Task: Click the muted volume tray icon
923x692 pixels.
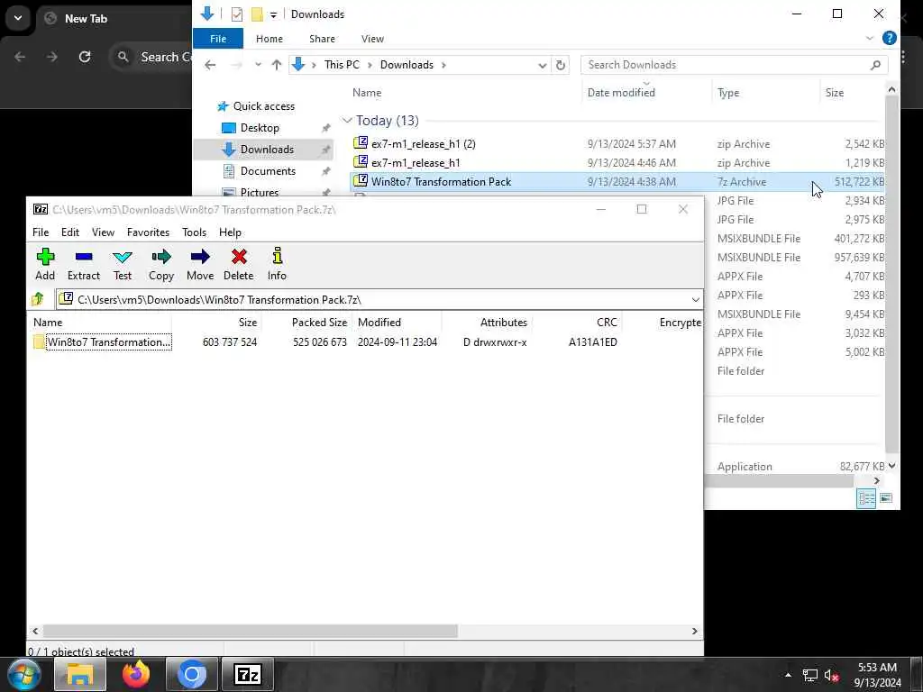Action: [x=830, y=676]
